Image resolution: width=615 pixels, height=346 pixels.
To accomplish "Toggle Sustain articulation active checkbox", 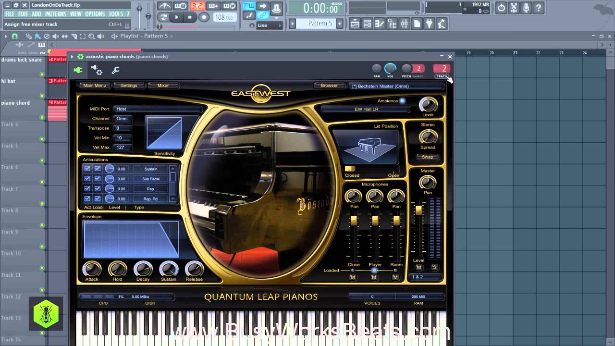I will (87, 169).
